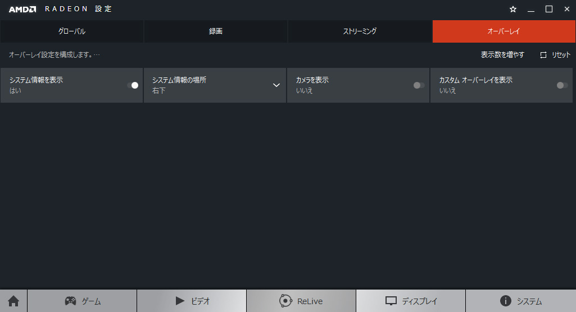Turn on カスタム オーバーレイを表示 toggle
The width and height of the screenshot is (576, 312).
[562, 85]
